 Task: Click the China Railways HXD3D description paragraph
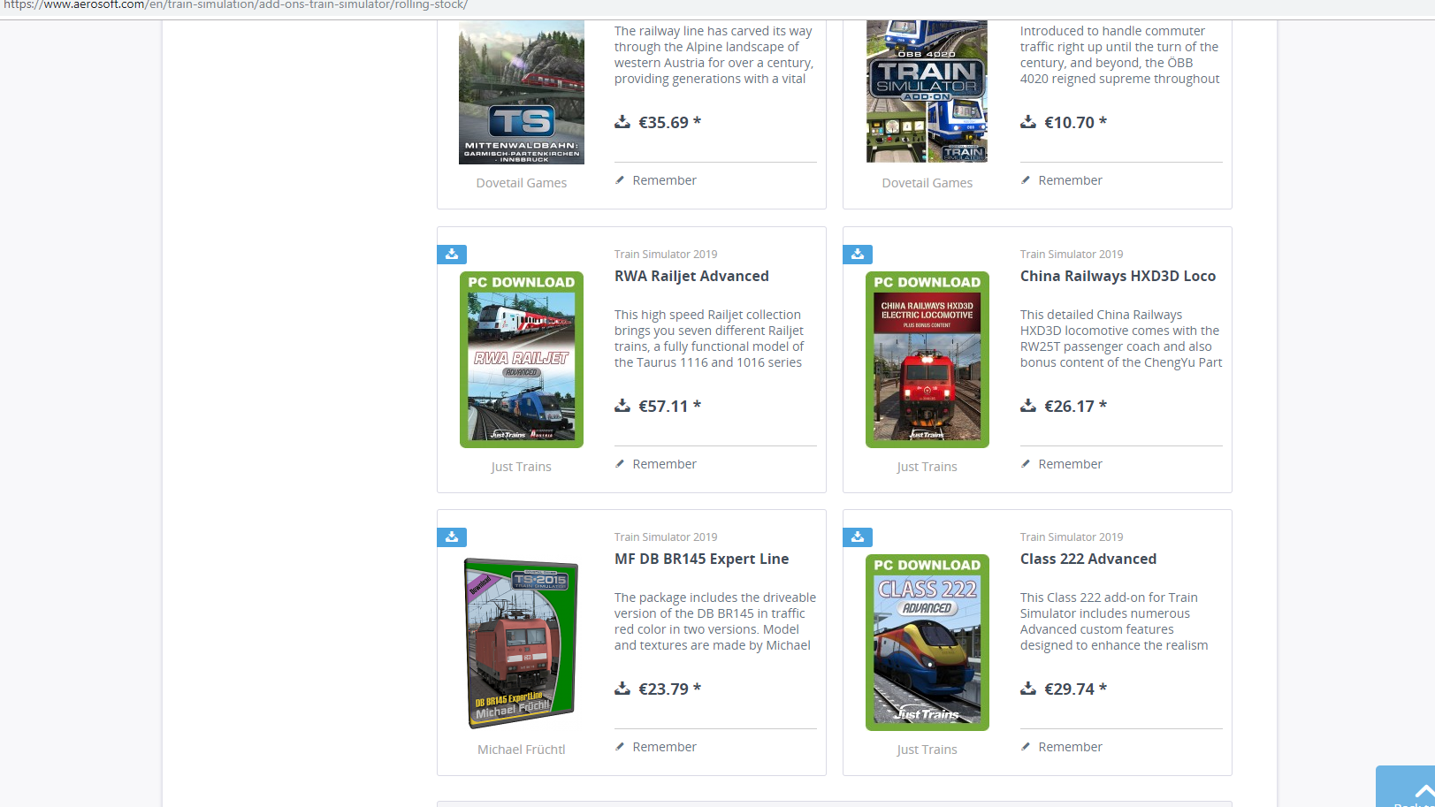click(1121, 339)
